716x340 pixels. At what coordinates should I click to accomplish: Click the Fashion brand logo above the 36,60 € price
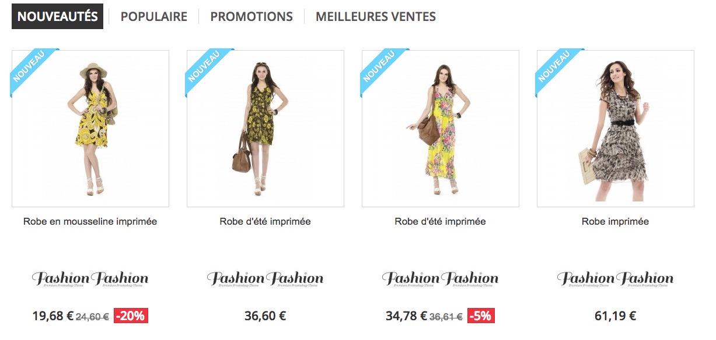click(x=266, y=279)
